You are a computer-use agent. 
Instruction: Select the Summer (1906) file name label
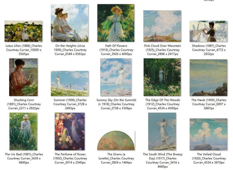coord(70,104)
